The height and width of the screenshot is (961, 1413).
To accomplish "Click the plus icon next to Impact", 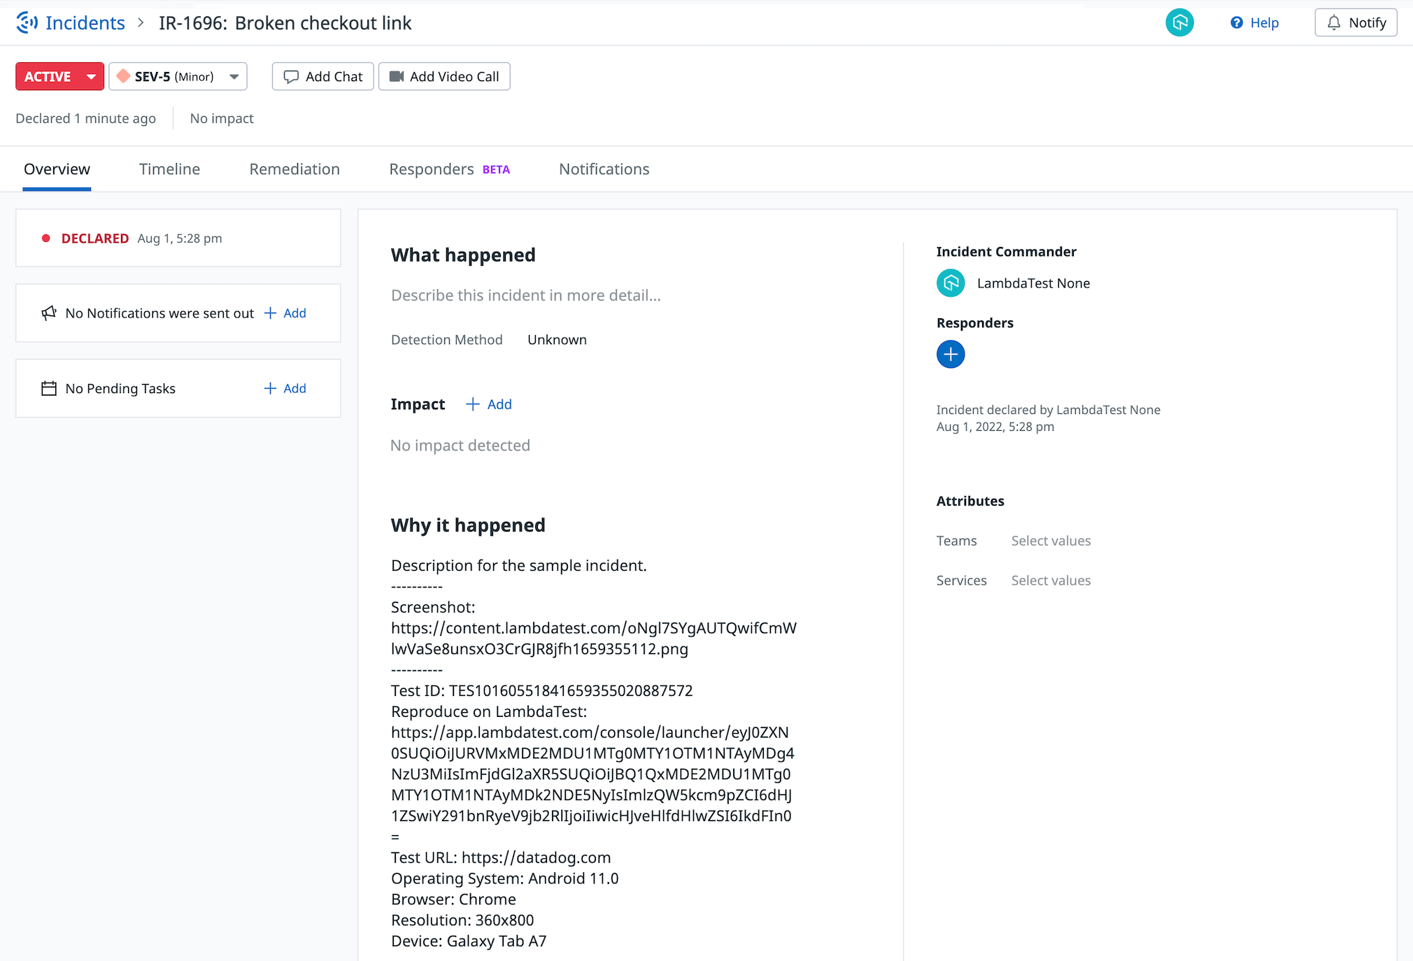I will 473,404.
